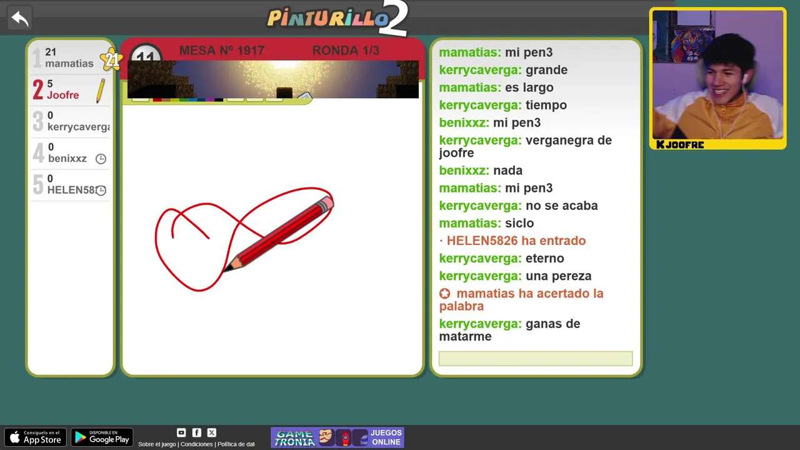Click the Gametronia logo banner
The width and height of the screenshot is (800, 450).
(x=295, y=437)
